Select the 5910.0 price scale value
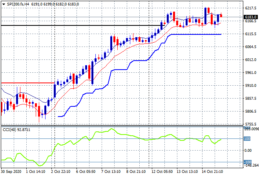259x176 pixels. point(251,86)
